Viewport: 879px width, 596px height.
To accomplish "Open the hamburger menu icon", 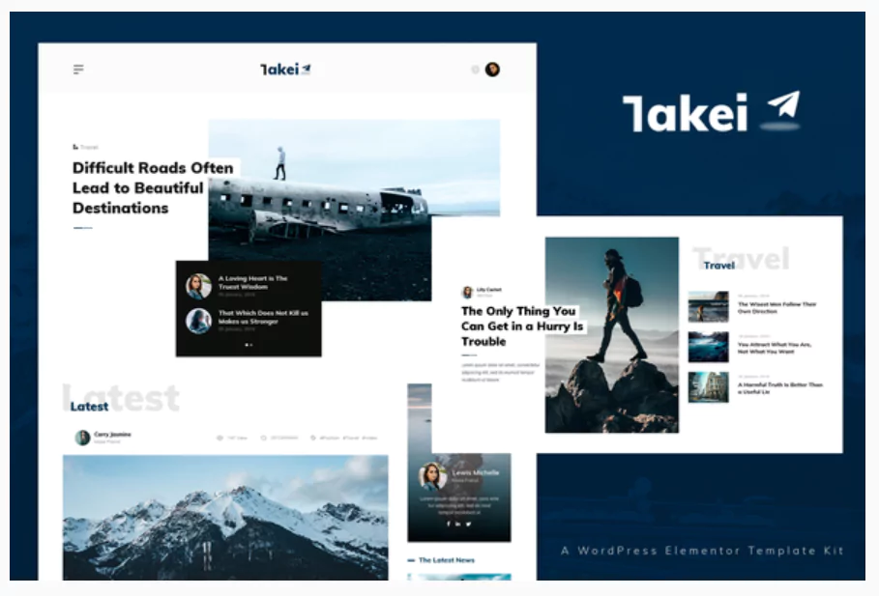I will (x=78, y=70).
